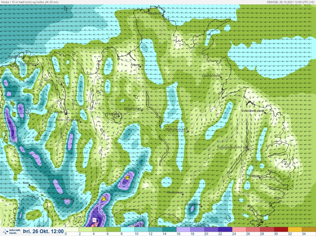Click the DMI/IGB model run timestamp

pos(291,2)
